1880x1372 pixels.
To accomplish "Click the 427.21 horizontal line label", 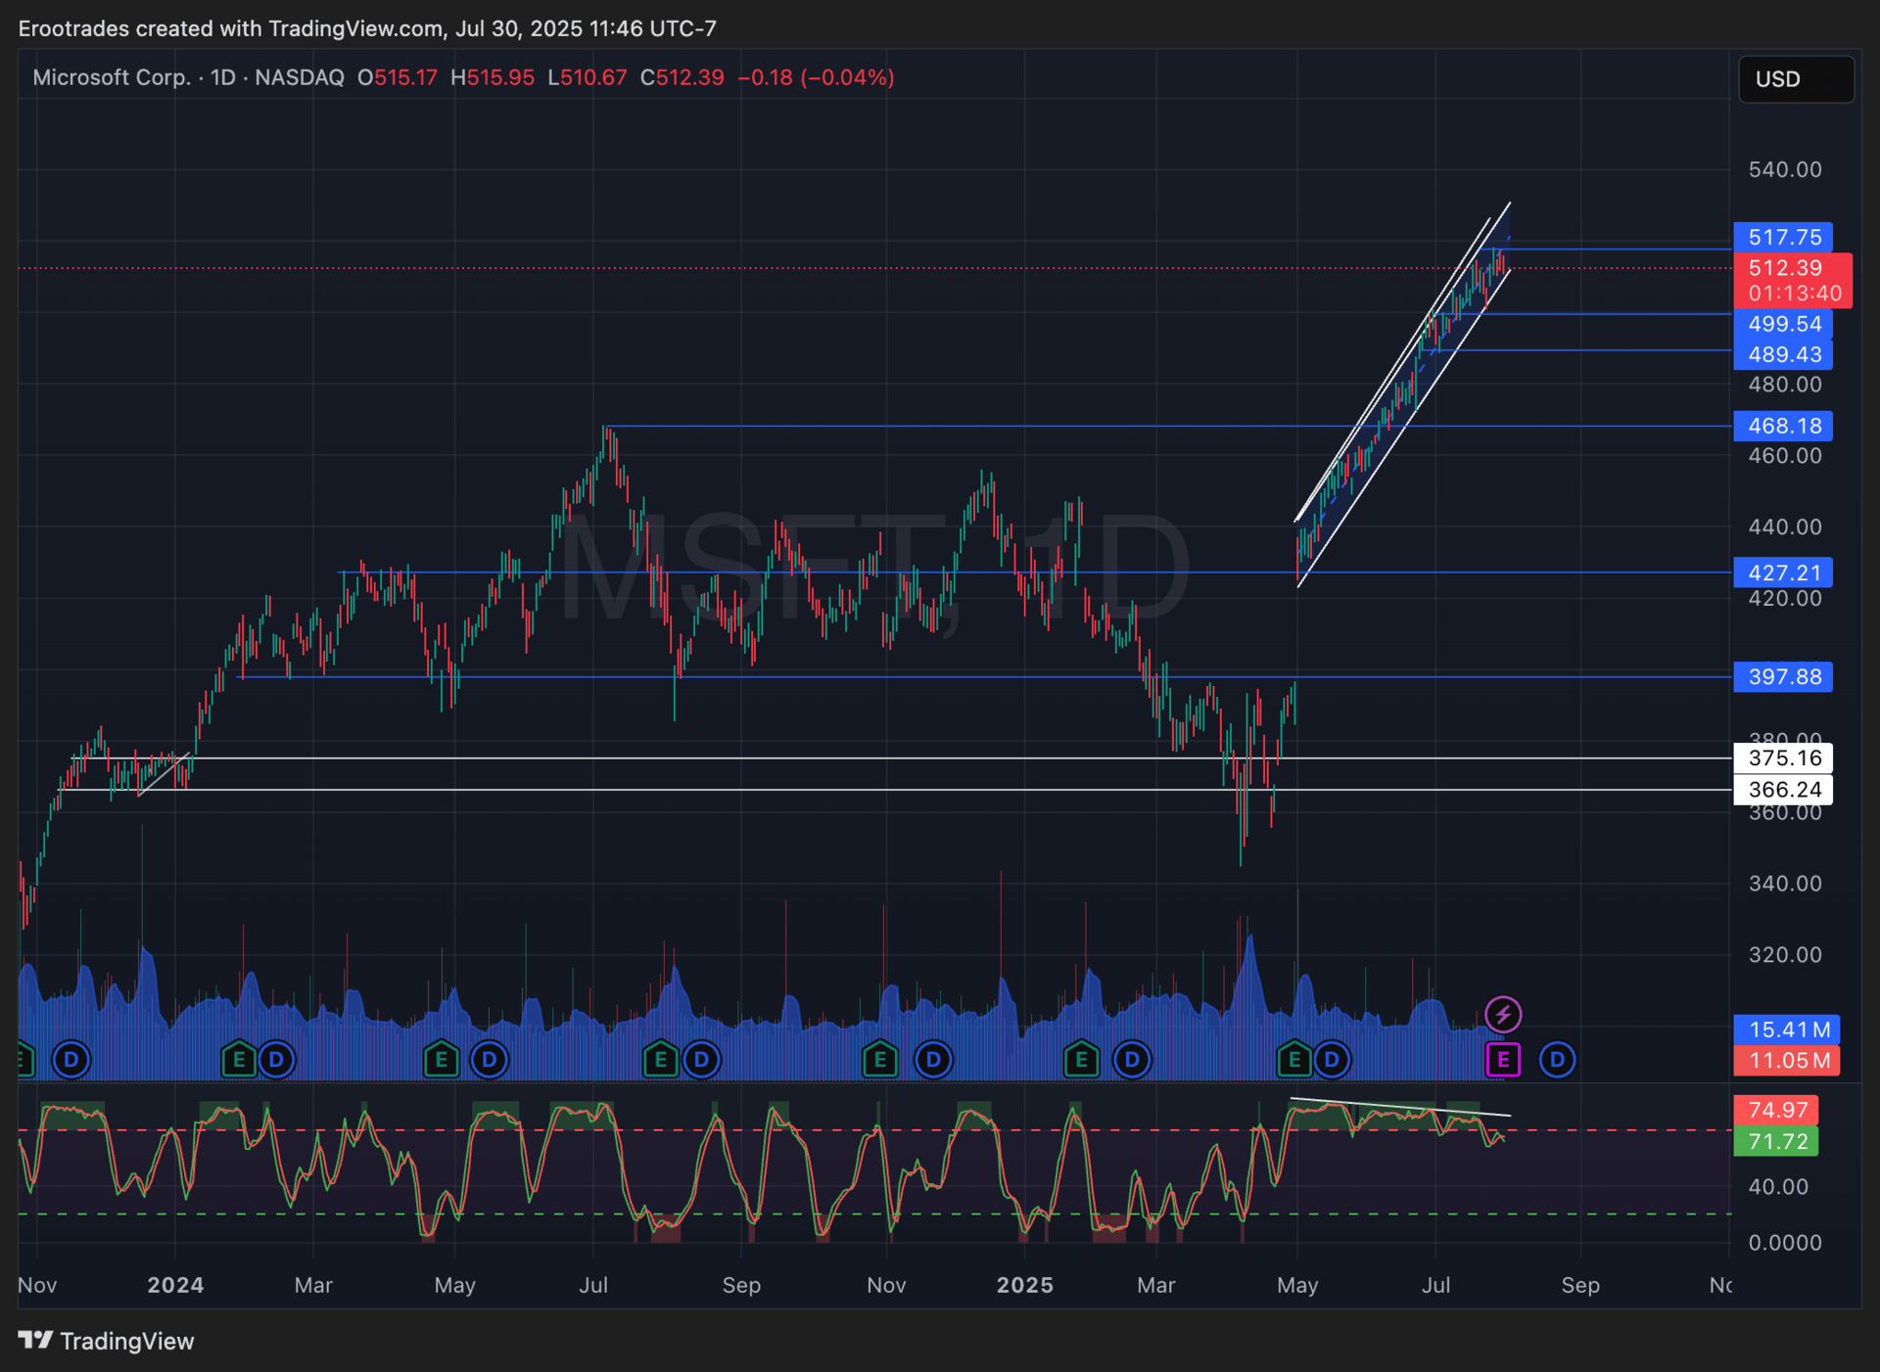I will [1783, 572].
